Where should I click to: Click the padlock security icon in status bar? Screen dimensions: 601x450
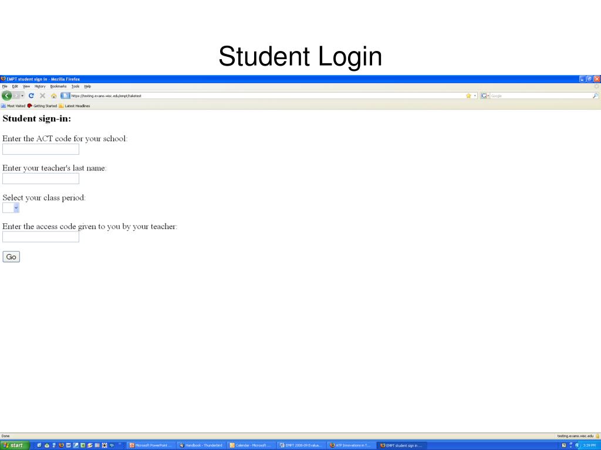click(x=597, y=436)
